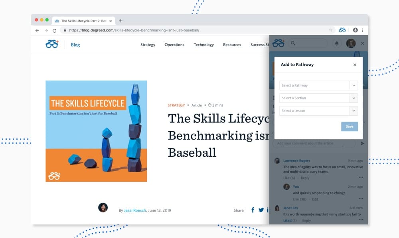Image resolution: width=399 pixels, height=238 pixels.
Task: Click the browser forward arrow
Action: pos(46,31)
